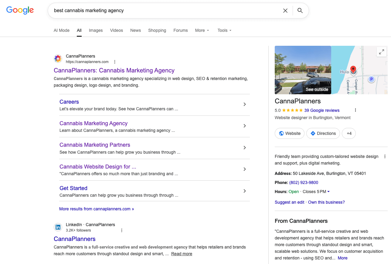Expand hours dropdown next to Closes 5 PM
Viewport: 391px width, 264px height.
[x=328, y=192]
